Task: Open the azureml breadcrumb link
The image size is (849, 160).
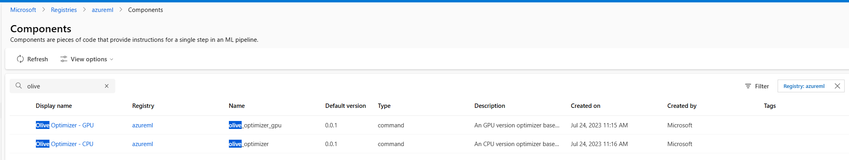Action: pyautogui.click(x=102, y=10)
